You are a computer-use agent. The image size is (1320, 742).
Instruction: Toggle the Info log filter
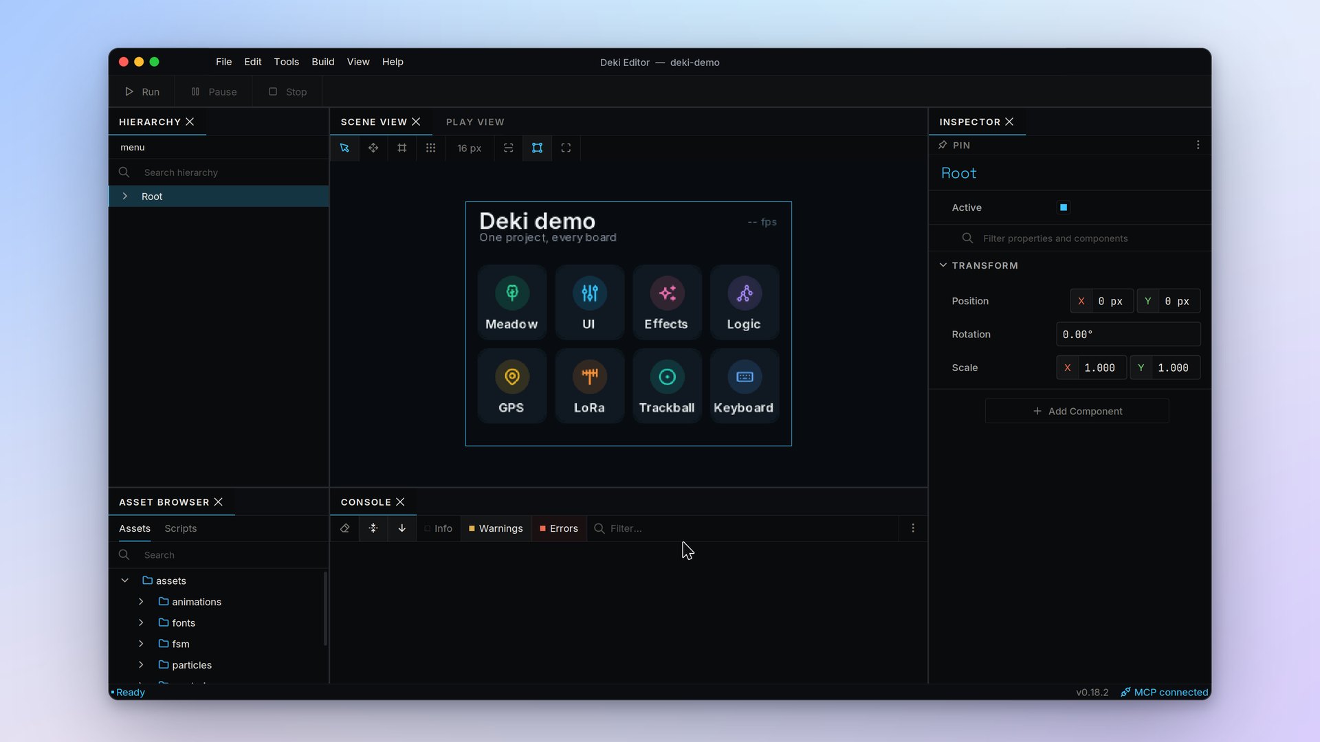click(439, 528)
